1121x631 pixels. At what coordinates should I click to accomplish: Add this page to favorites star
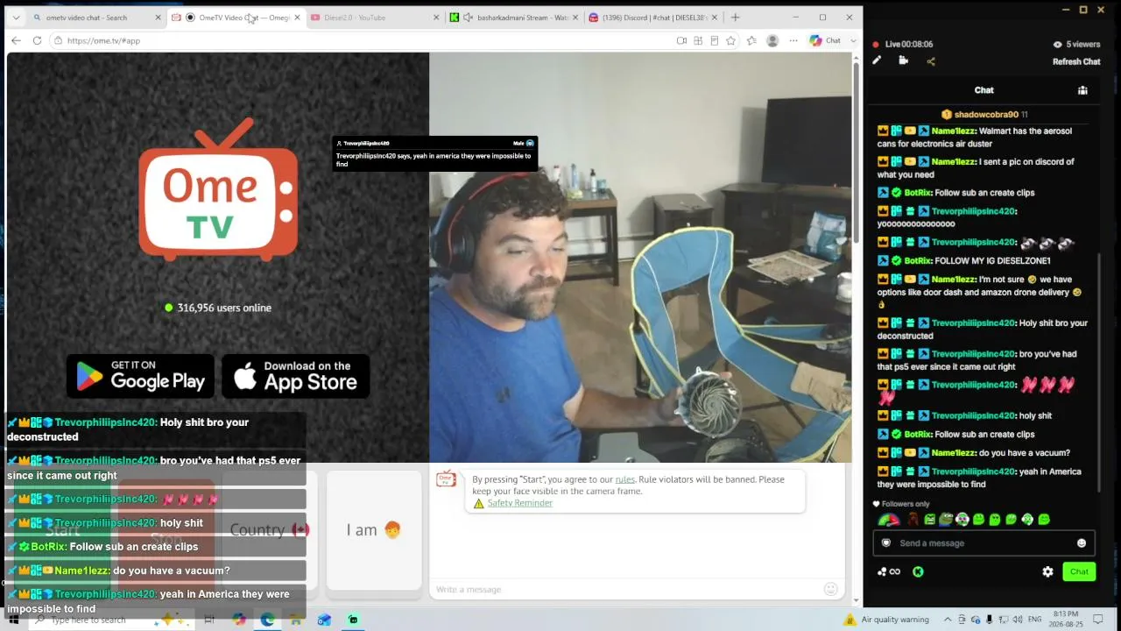tap(730, 40)
